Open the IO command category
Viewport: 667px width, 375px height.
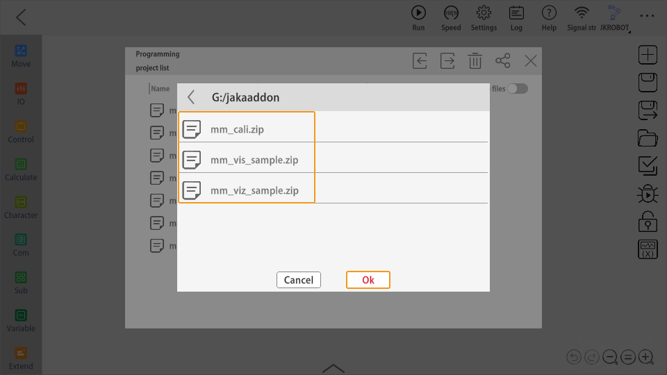tap(21, 94)
